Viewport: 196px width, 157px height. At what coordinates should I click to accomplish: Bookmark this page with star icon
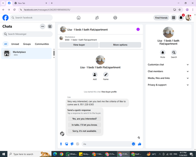click(180, 10)
